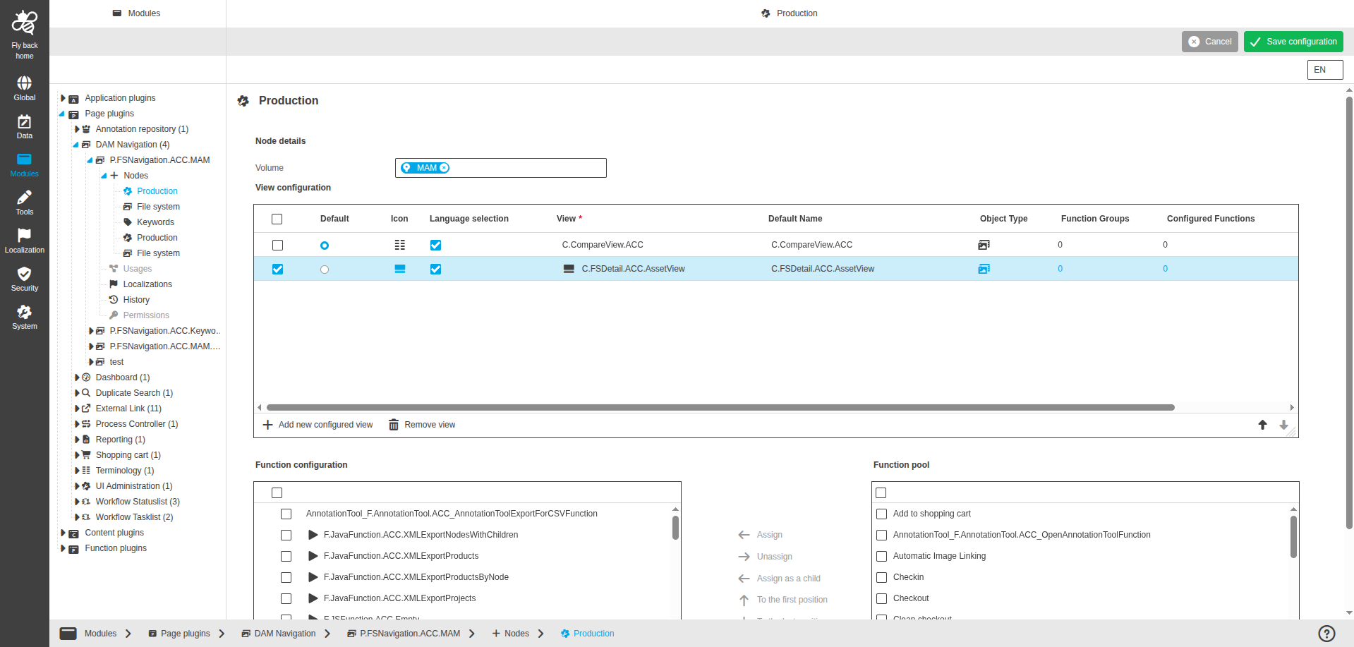Click the Remove view trash icon

(x=394, y=424)
